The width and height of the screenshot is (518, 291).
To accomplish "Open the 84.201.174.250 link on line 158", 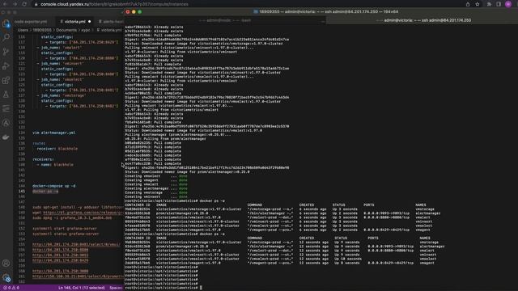I will coord(60,260).
